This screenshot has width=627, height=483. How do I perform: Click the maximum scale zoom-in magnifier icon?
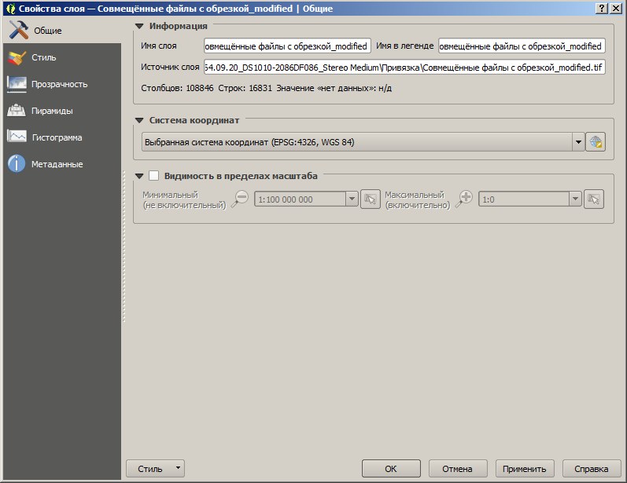coord(464,199)
